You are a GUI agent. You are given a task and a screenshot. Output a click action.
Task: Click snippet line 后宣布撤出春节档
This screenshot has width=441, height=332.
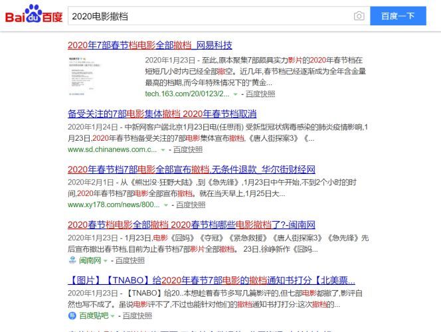point(193,250)
